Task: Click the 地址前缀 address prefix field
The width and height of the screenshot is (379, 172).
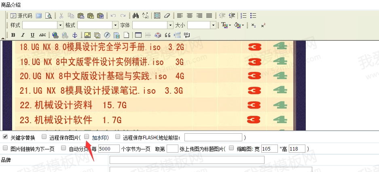Action: [213, 137]
